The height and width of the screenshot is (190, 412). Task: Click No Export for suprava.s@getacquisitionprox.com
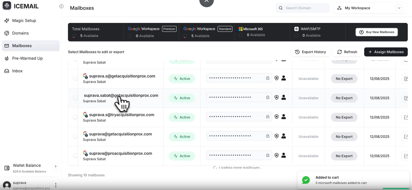(x=344, y=79)
